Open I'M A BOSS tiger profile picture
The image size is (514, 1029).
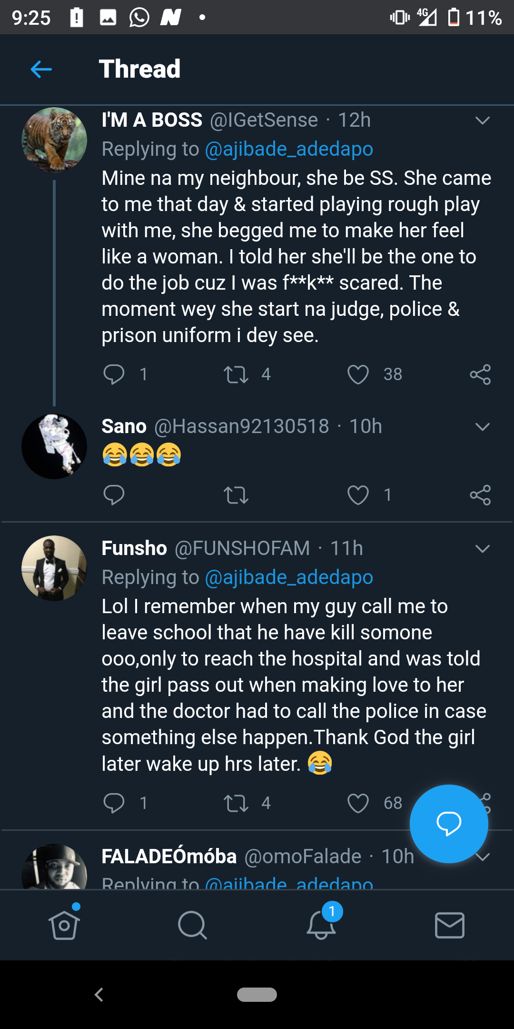click(x=54, y=140)
